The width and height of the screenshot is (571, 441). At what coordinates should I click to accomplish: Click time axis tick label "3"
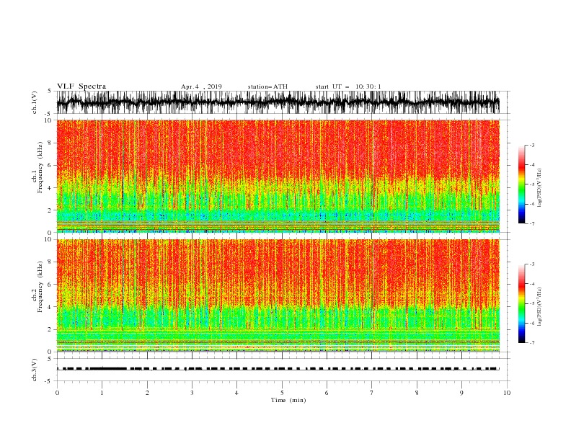coord(192,393)
